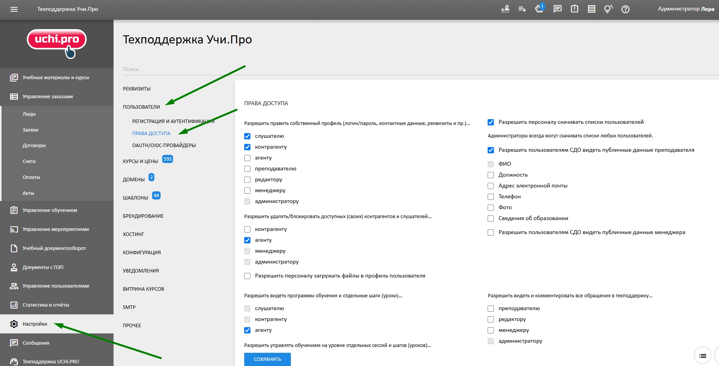The height and width of the screenshot is (366, 719).
Task: Click the Сообщения message icon in sidebar
Action: (14, 343)
